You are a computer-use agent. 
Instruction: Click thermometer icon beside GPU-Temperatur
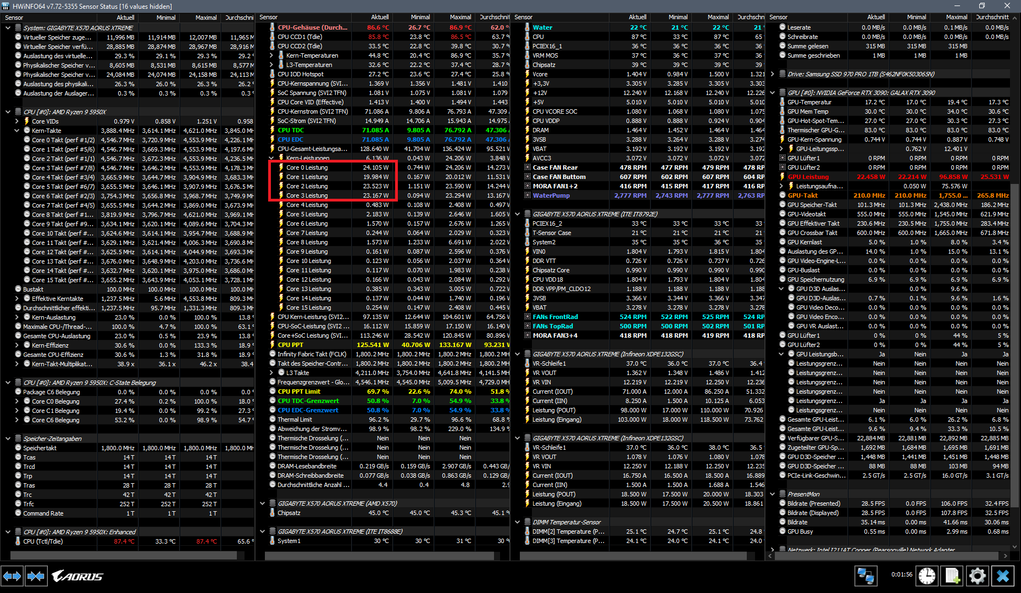(782, 102)
